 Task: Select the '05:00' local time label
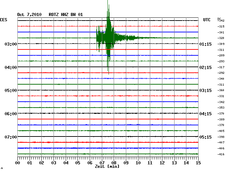pos(11,91)
